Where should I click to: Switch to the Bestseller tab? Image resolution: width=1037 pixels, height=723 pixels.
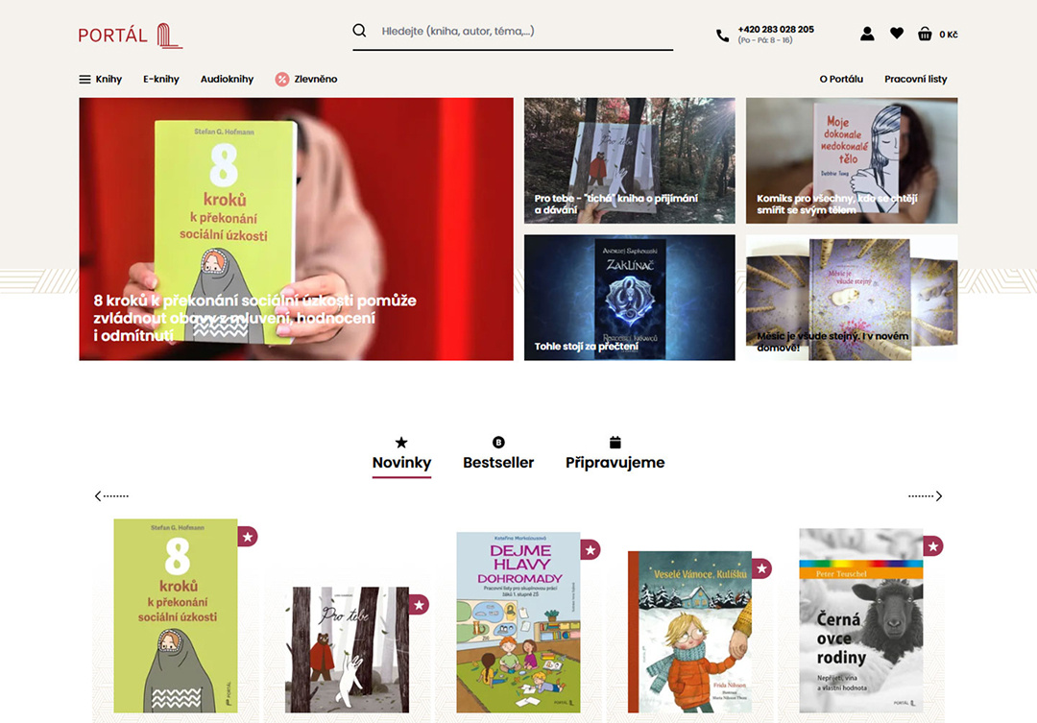click(x=498, y=462)
